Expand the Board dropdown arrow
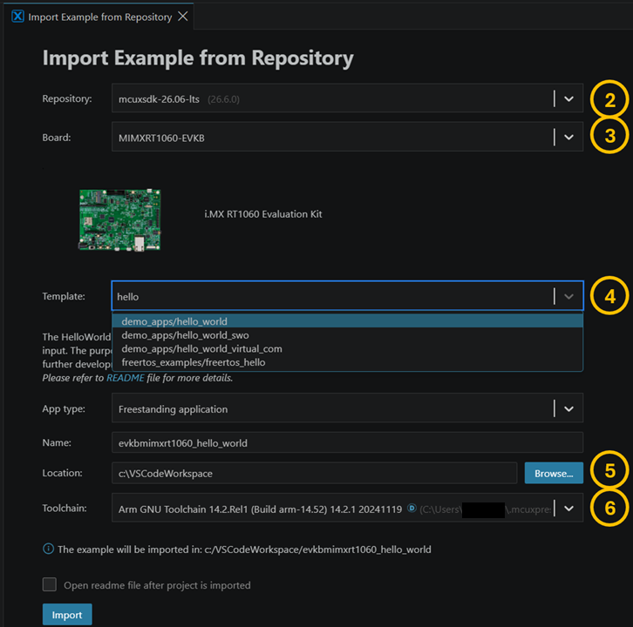The width and height of the screenshot is (633, 627). pos(568,138)
